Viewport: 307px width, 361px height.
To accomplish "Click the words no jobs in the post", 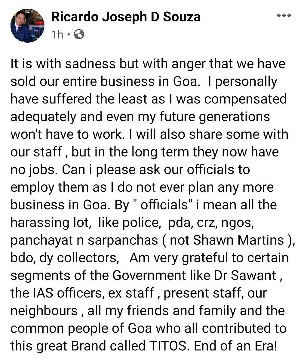I will (x=33, y=170).
